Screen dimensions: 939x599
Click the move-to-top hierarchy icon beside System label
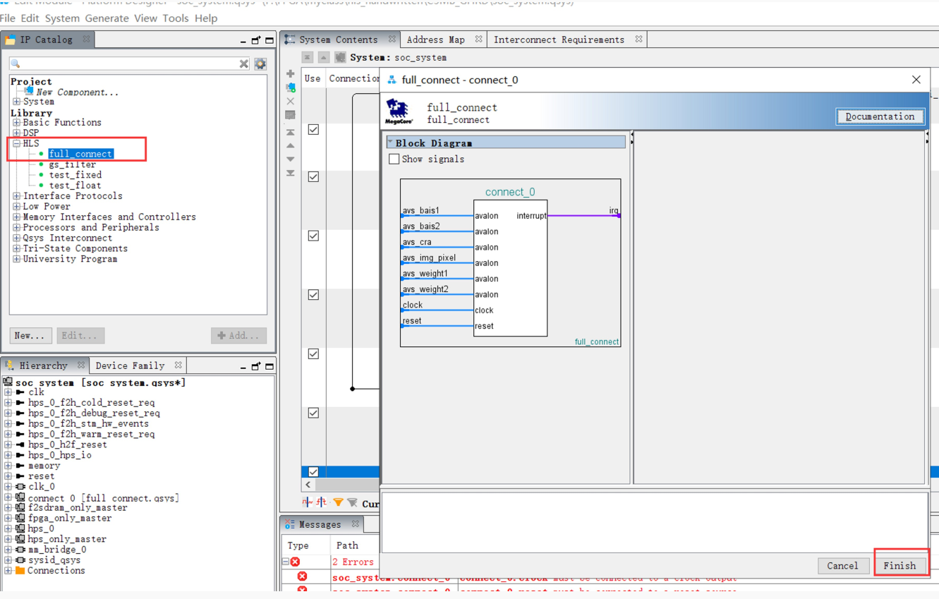(x=307, y=57)
